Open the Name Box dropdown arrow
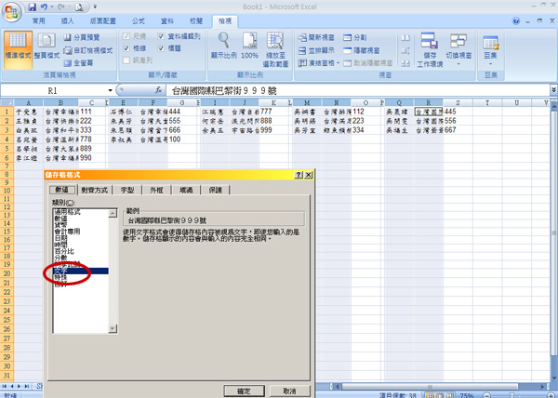Image resolution: width=558 pixels, height=398 pixels. 110,91
